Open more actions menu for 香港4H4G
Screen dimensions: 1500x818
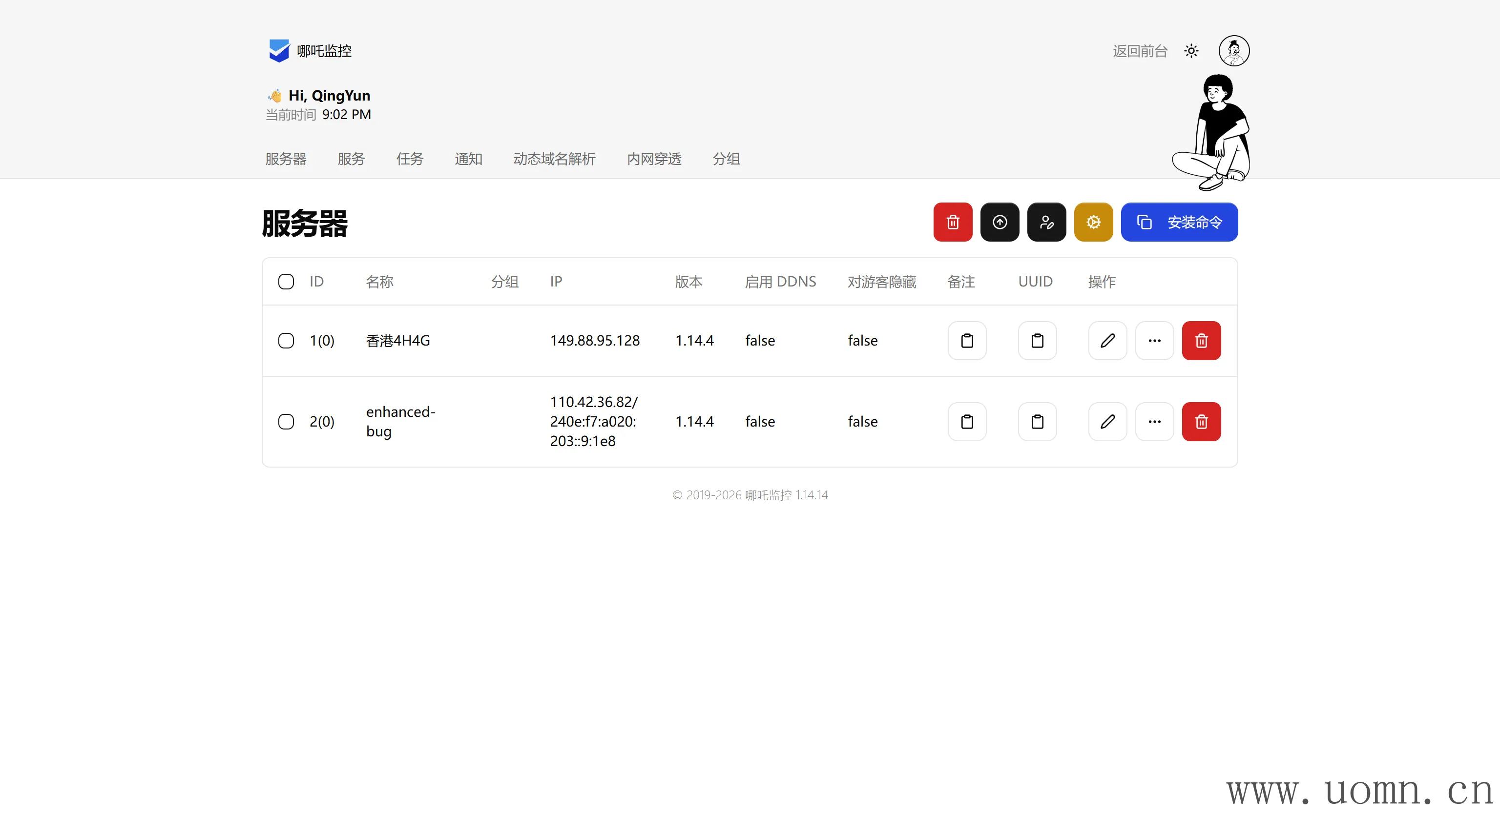pyautogui.click(x=1154, y=341)
